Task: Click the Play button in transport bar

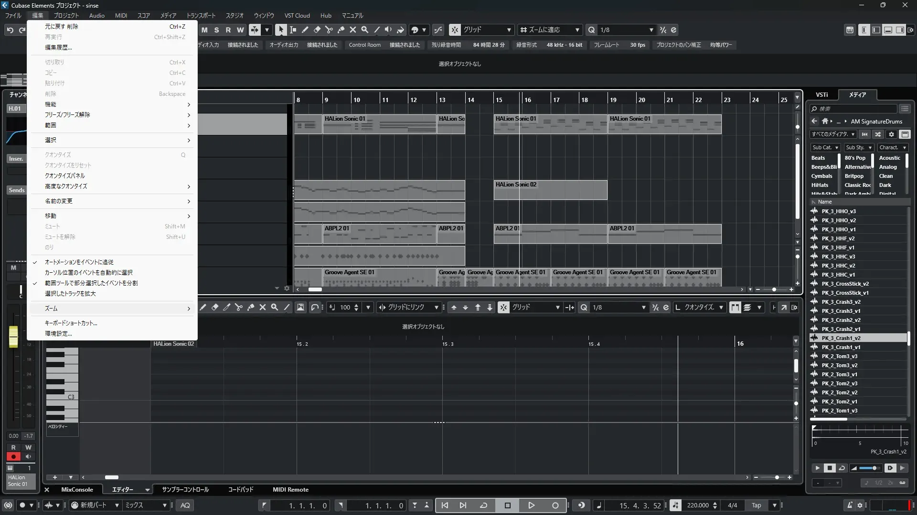Action: click(x=531, y=505)
